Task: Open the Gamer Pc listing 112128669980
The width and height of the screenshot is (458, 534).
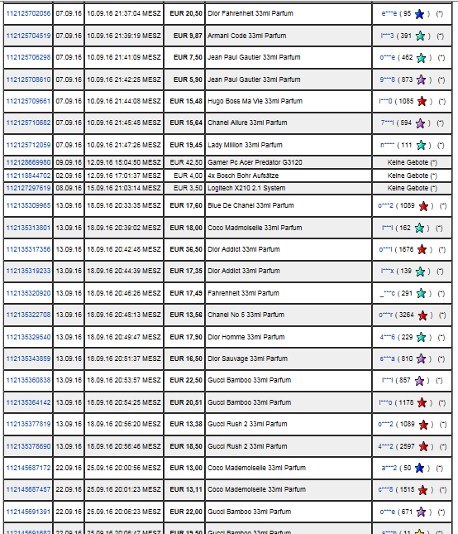Action: coord(28,162)
